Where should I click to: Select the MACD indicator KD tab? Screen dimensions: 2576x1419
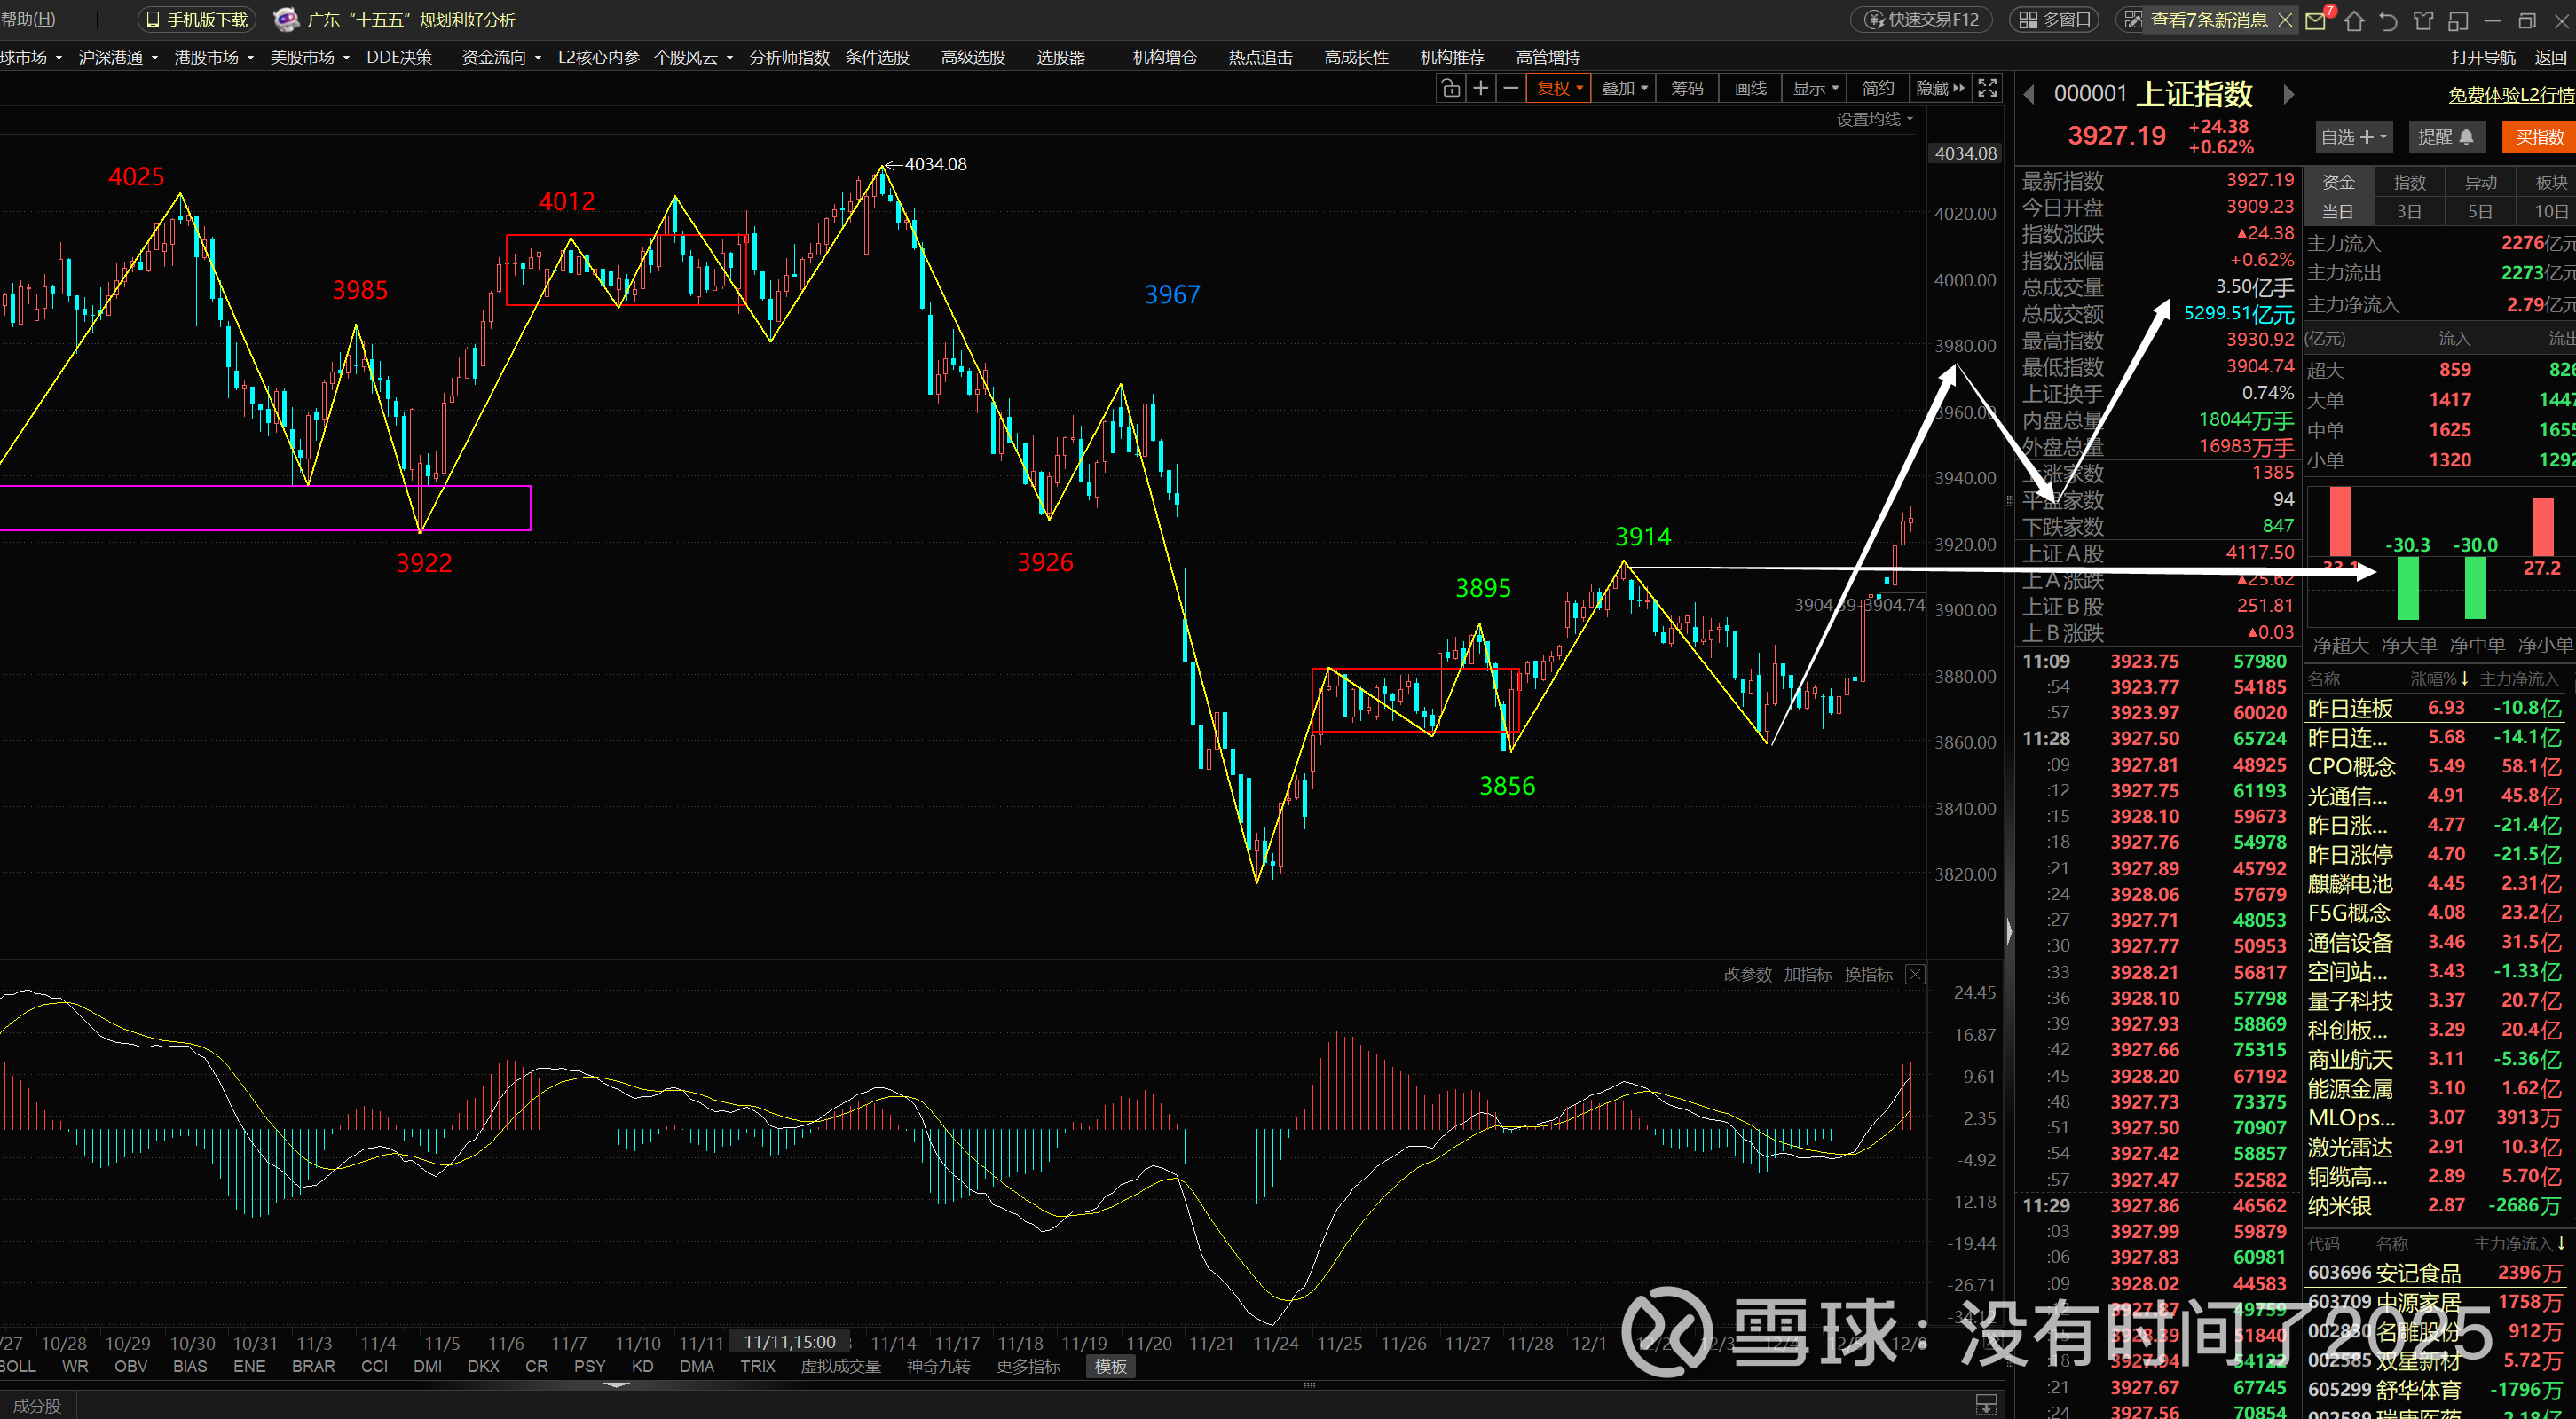642,1366
